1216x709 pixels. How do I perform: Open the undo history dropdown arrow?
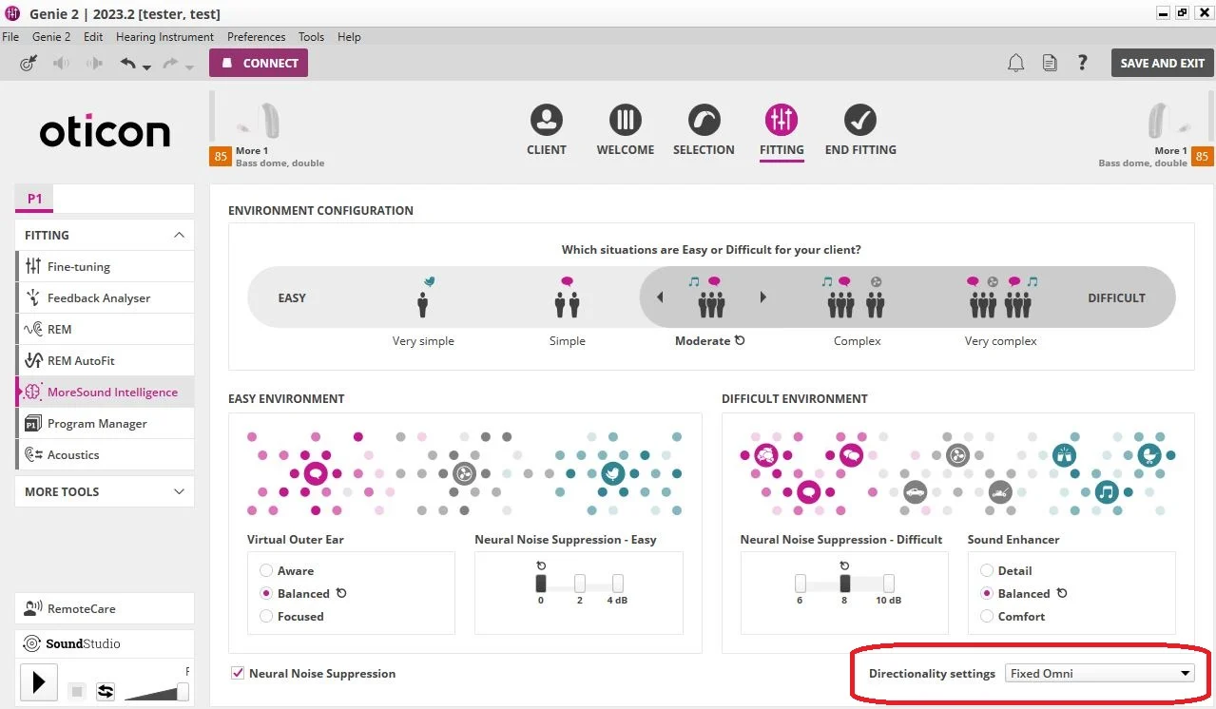click(x=146, y=67)
